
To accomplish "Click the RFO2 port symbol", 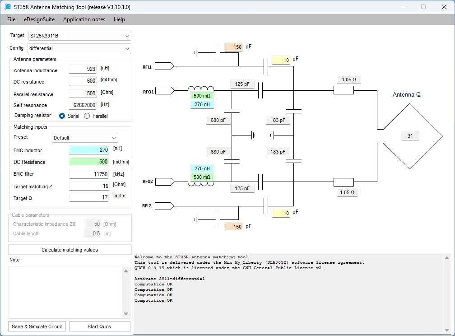I will (164, 182).
